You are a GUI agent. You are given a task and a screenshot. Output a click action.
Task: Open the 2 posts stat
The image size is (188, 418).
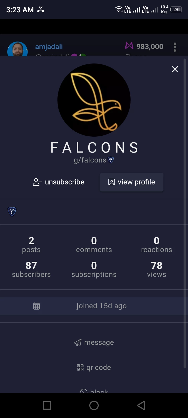tap(31, 245)
